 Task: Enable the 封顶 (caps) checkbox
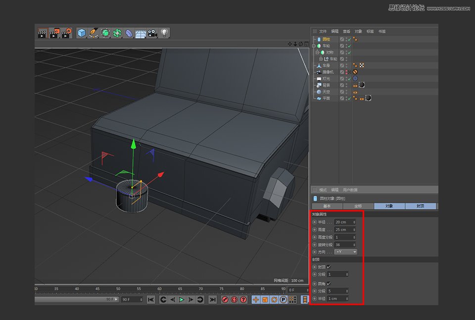pyautogui.click(x=328, y=266)
